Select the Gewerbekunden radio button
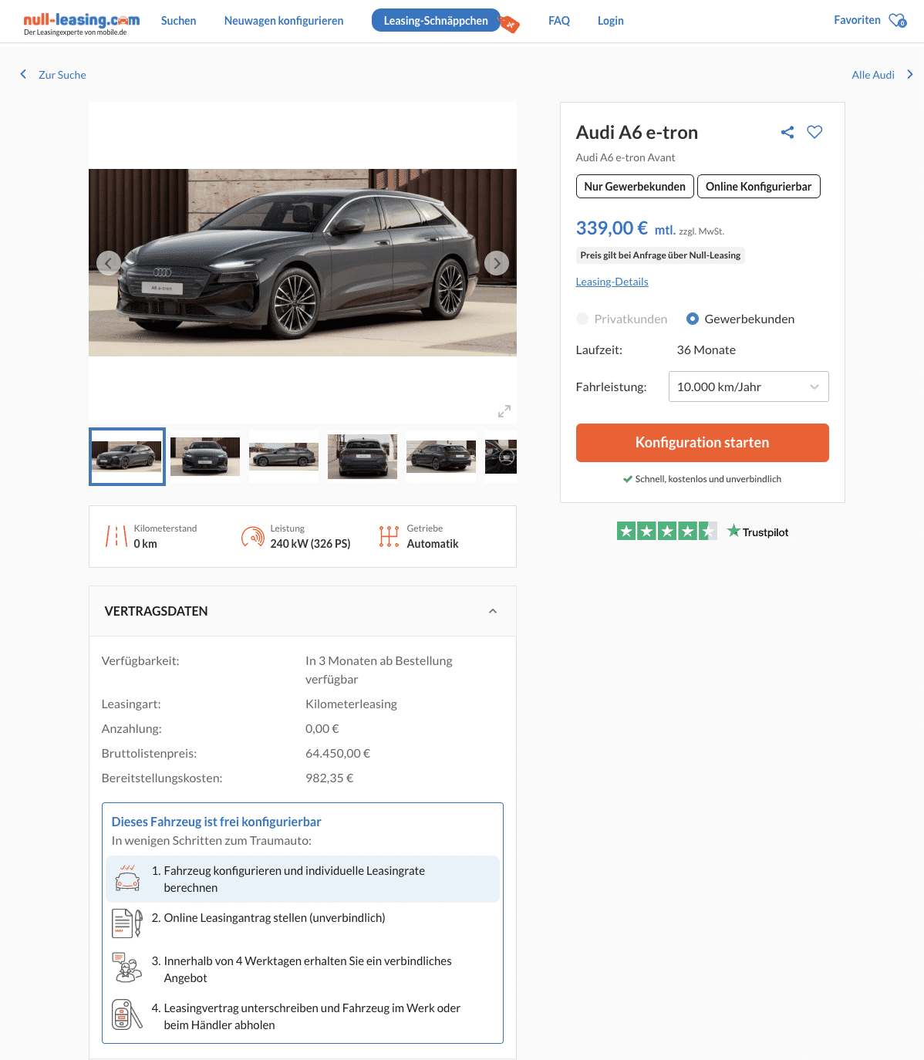The height and width of the screenshot is (1060, 924). (693, 319)
